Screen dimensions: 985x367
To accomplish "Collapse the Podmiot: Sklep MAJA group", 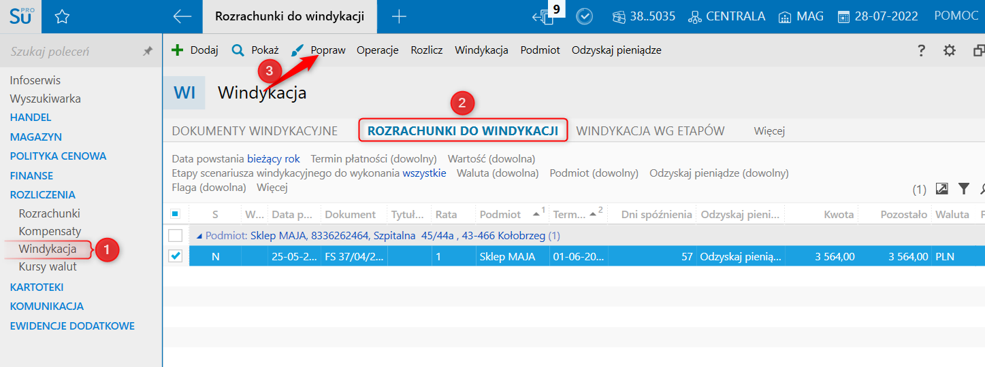I will click(199, 236).
